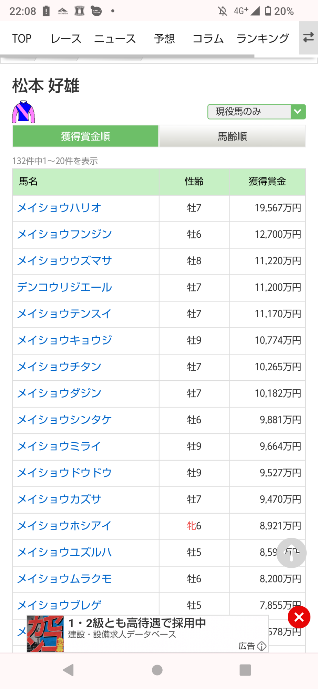This screenshot has height=689, width=318.
Task: Open the 予想 menu item
Action: [x=164, y=39]
